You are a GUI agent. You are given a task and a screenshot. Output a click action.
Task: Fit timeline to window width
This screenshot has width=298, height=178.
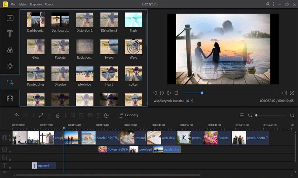click(x=242, y=115)
